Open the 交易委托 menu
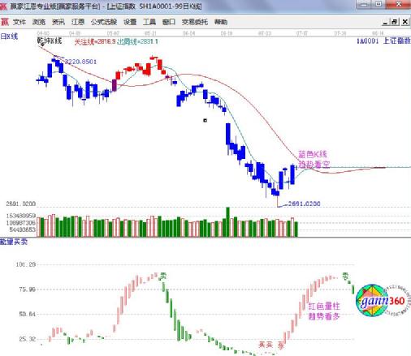411x356 pixels. (195, 22)
